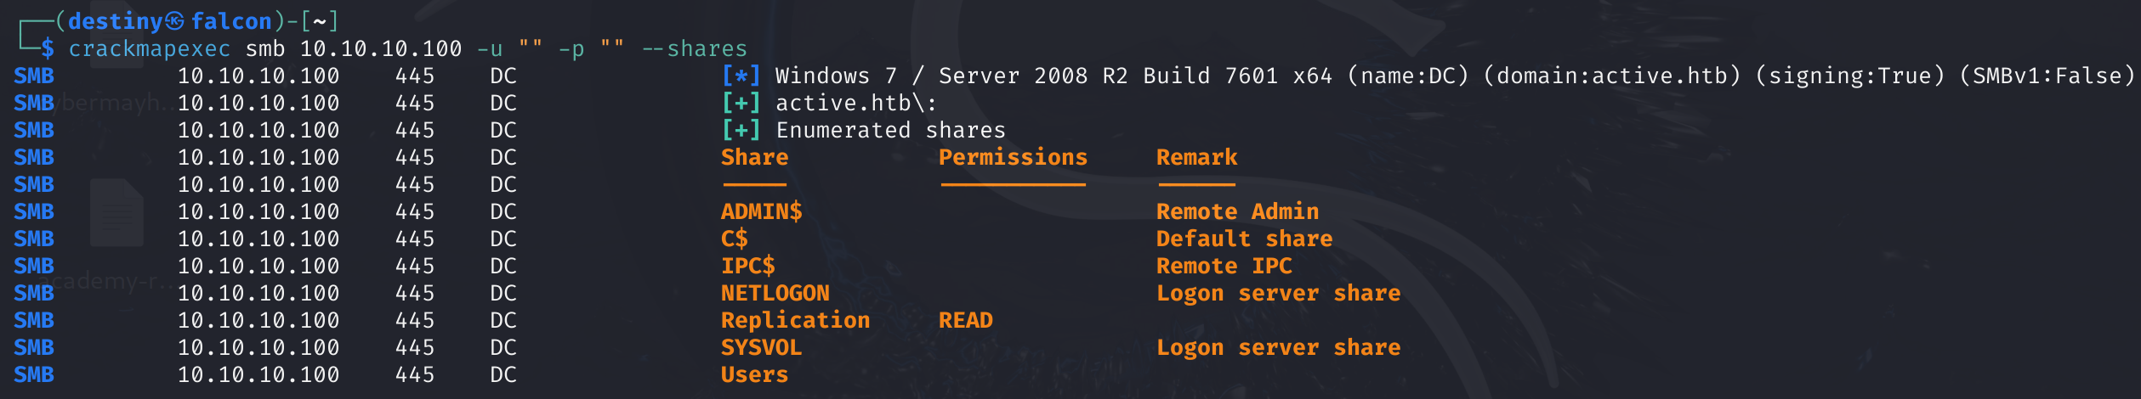Image resolution: width=2141 pixels, height=399 pixels.
Task: Click the NETLOGON share name
Action: [x=775, y=294]
